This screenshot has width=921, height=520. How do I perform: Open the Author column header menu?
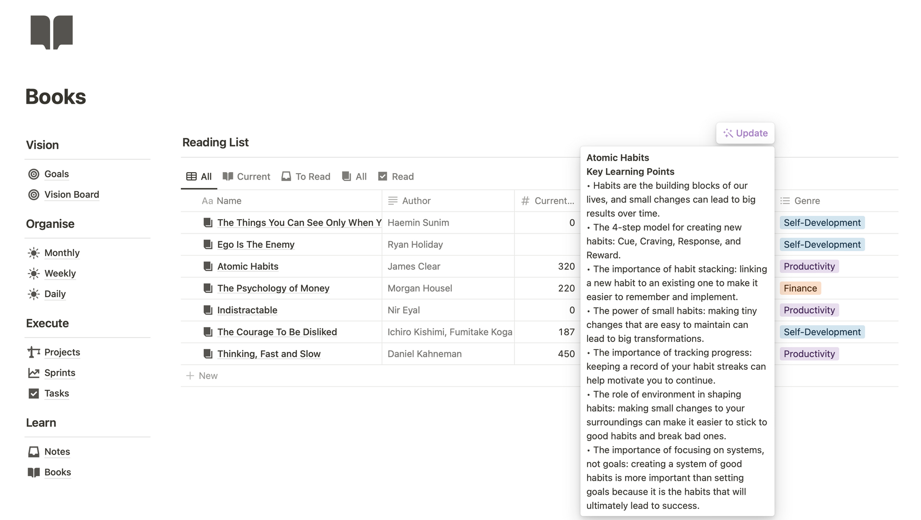point(415,201)
